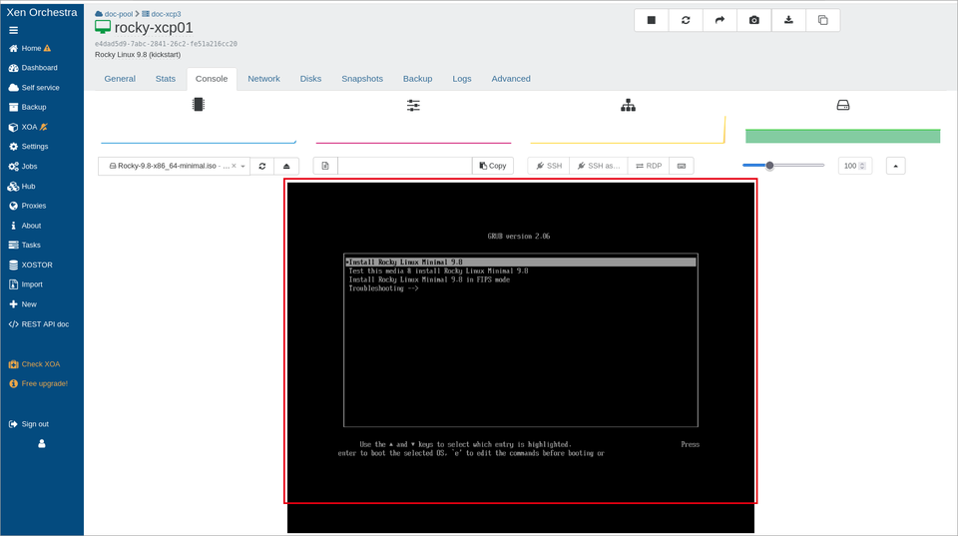958x536 pixels.
Task: Open Home in the sidebar
Action: [x=29, y=48]
